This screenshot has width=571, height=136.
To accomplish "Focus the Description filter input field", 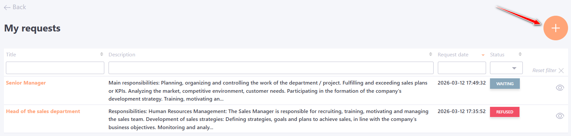I will tap(271, 68).
